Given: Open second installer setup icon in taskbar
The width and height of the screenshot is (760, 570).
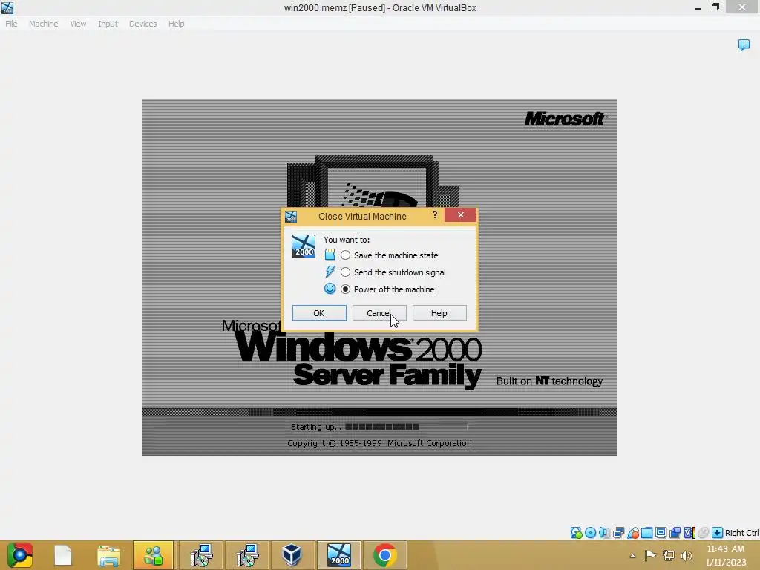Looking at the screenshot, I should click(248, 555).
